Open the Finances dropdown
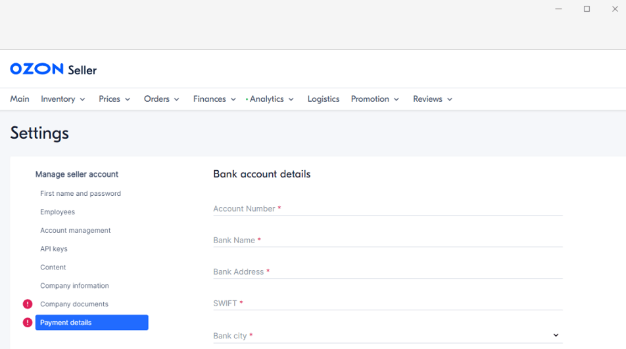This screenshot has height=349, width=626. (214, 99)
